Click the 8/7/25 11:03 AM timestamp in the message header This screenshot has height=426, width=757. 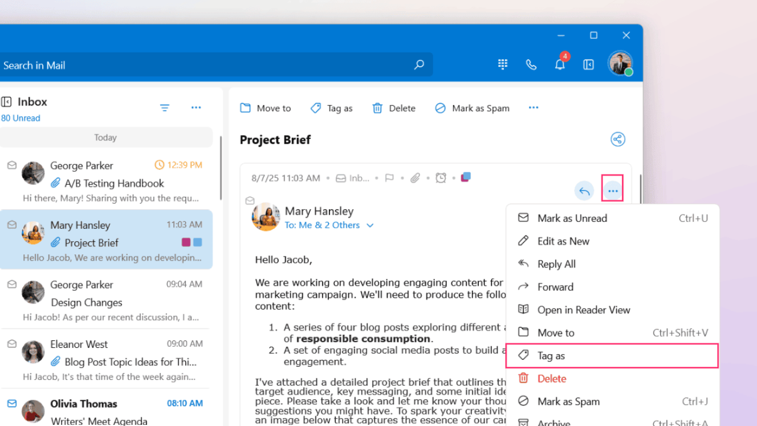286,178
